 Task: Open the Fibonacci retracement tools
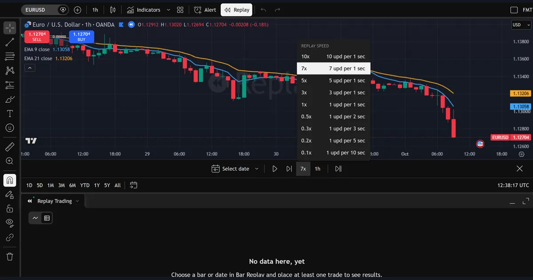(x=10, y=56)
